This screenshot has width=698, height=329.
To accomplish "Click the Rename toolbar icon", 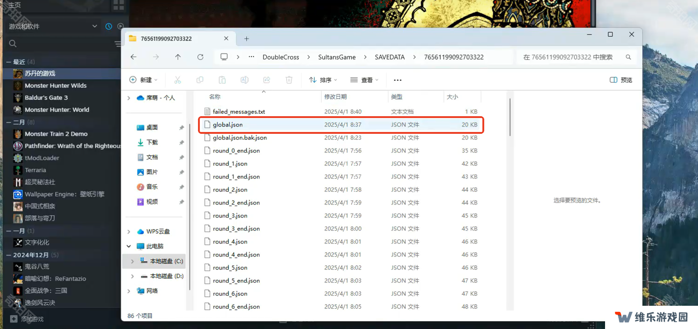I will (x=244, y=80).
